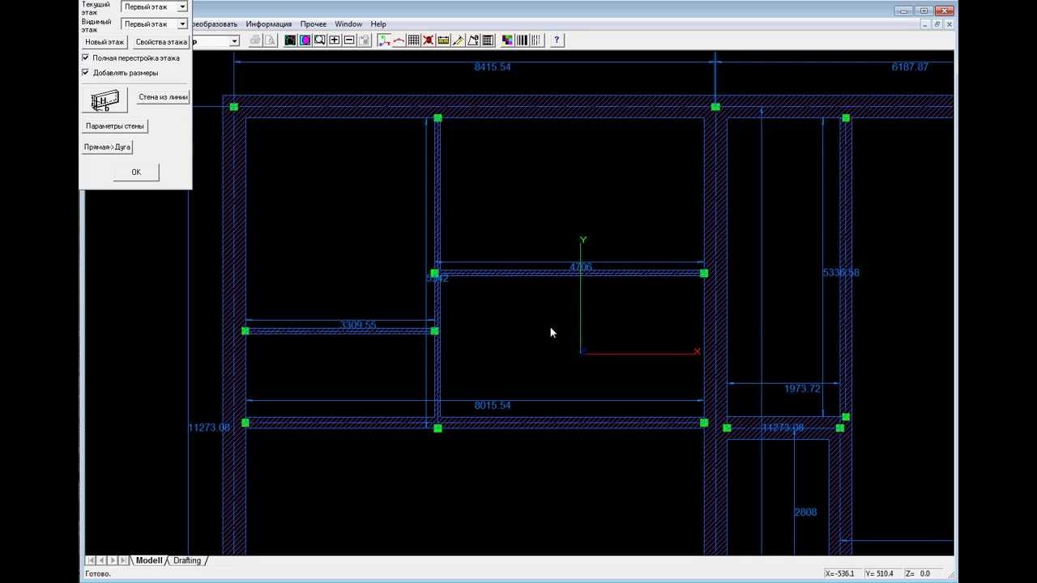The width and height of the screenshot is (1037, 583).
Task: Switch to the Drafting tab
Action: tap(187, 560)
